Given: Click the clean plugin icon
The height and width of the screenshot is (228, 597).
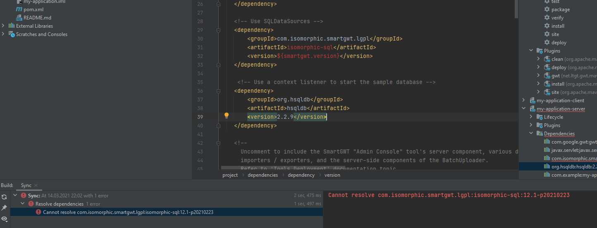Looking at the screenshot, I should coord(547,59).
